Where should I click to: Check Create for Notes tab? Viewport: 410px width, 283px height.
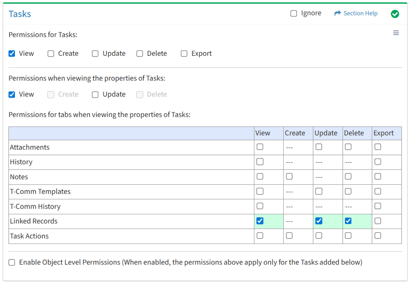tap(289, 176)
